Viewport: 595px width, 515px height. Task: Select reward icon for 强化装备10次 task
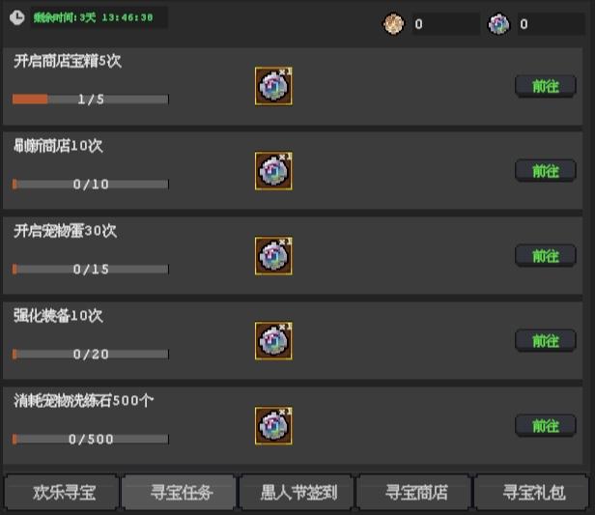[x=273, y=341]
